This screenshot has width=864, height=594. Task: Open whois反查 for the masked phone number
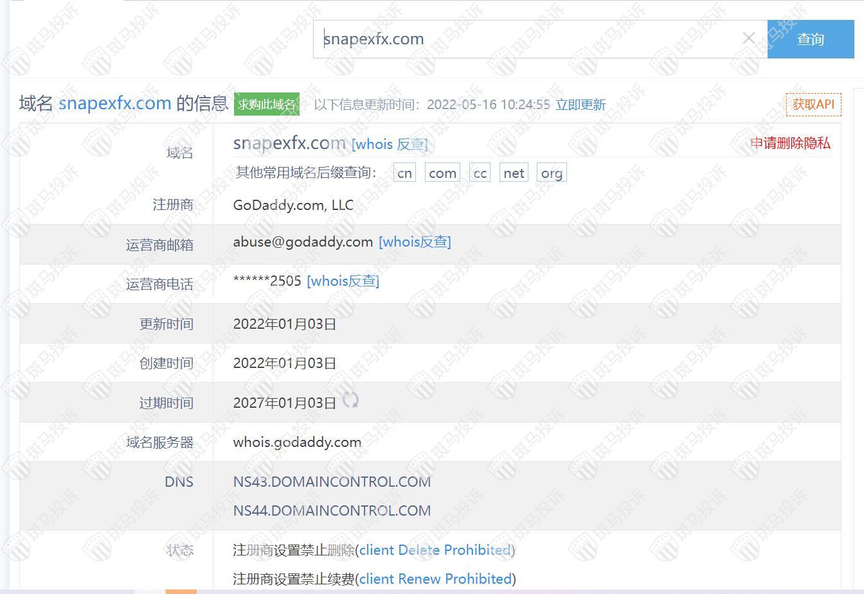click(x=343, y=281)
